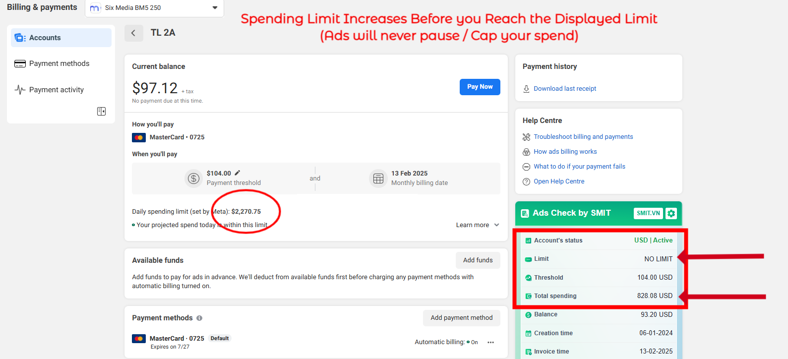Click the Threshold row icon
788x359 pixels.
coord(528,278)
